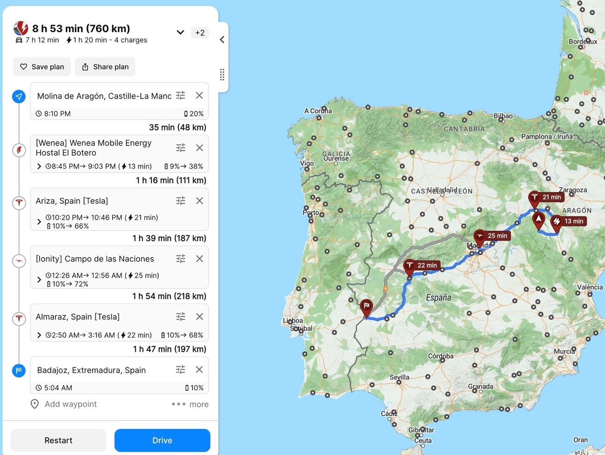Click the Wenea charger lightning timeline icon

pos(19,150)
